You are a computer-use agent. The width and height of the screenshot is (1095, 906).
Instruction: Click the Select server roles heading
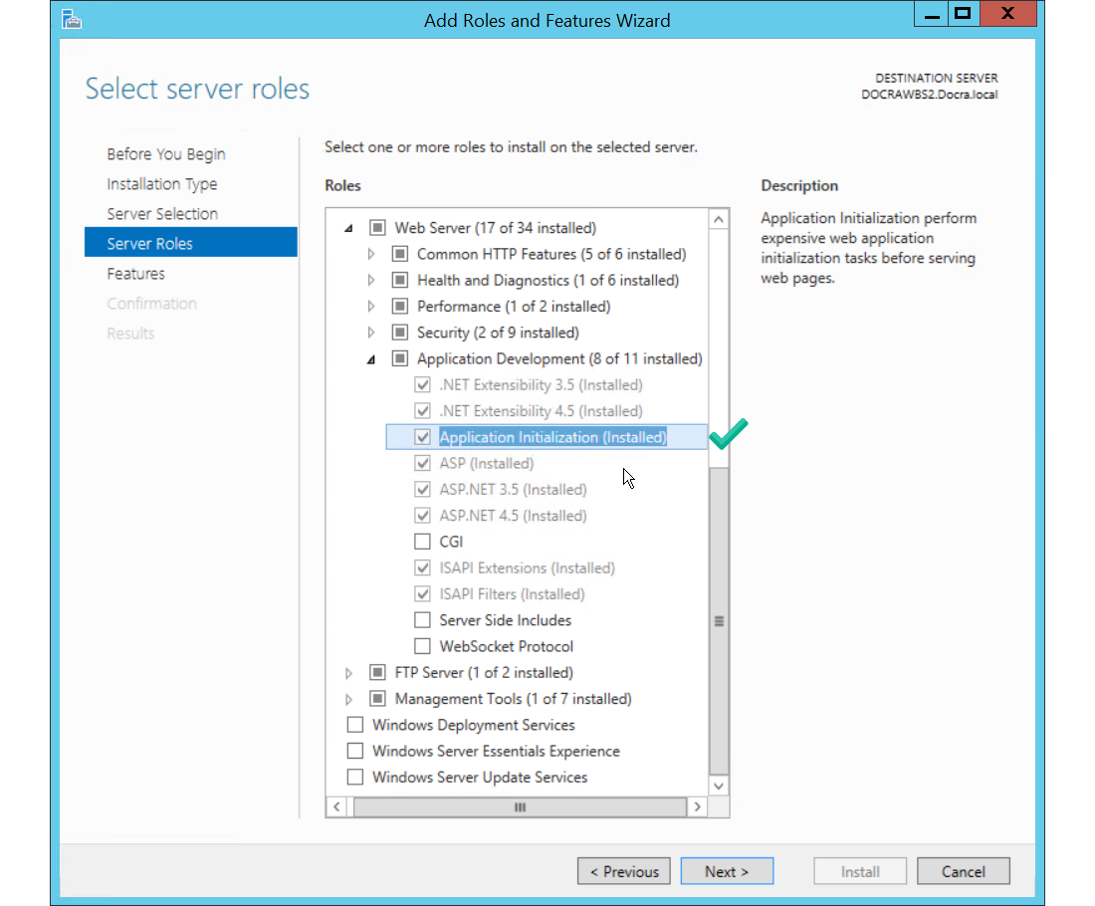[x=198, y=89]
